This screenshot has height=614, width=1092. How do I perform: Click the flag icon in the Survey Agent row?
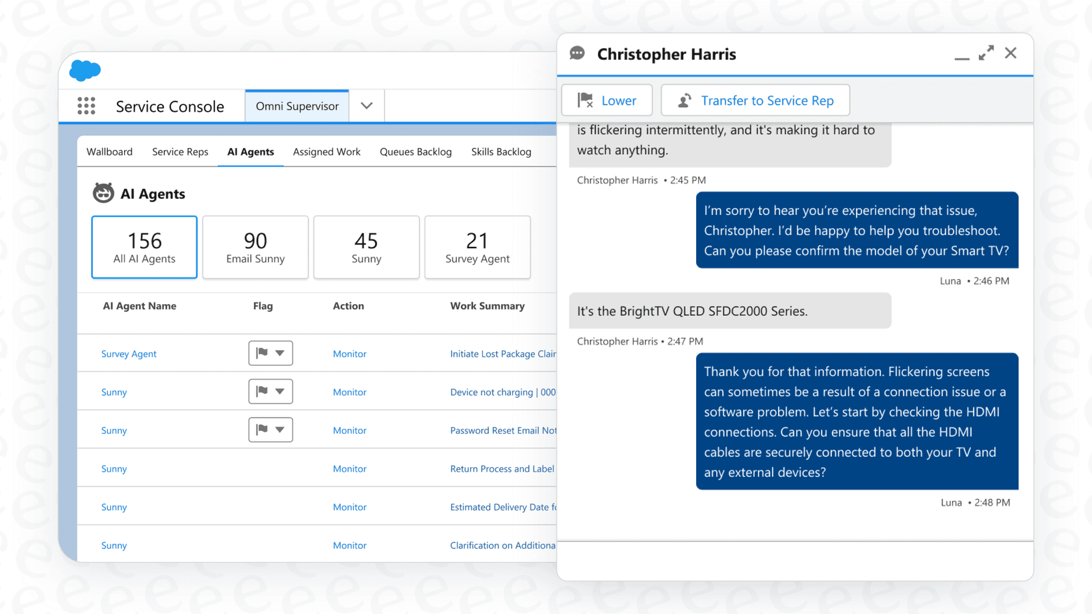(x=263, y=353)
